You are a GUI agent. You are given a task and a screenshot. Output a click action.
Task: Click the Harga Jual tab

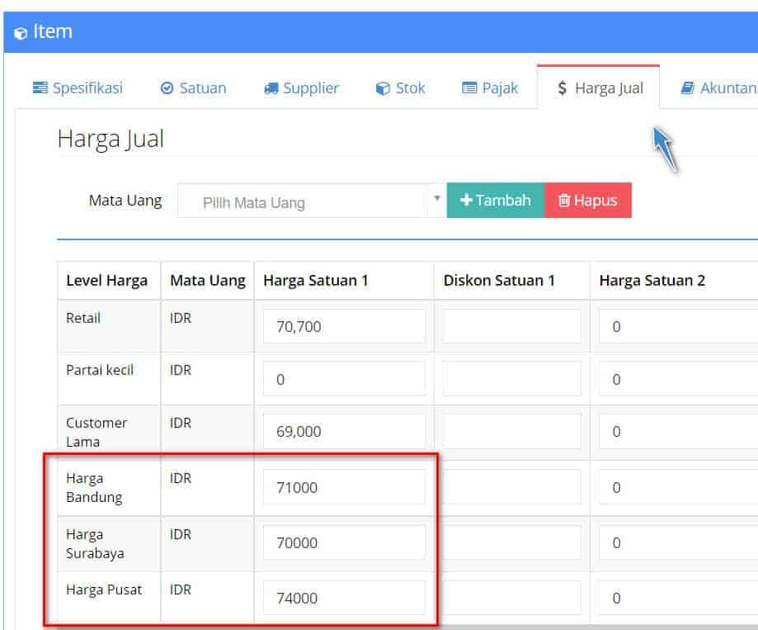coord(599,88)
